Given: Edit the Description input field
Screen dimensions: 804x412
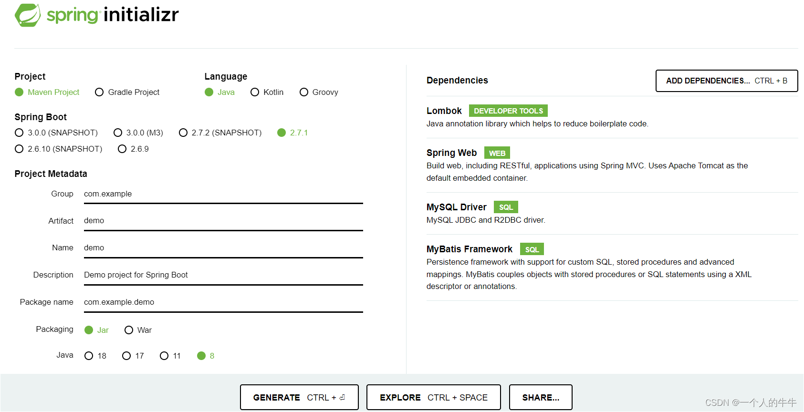Looking at the screenshot, I should tap(223, 275).
